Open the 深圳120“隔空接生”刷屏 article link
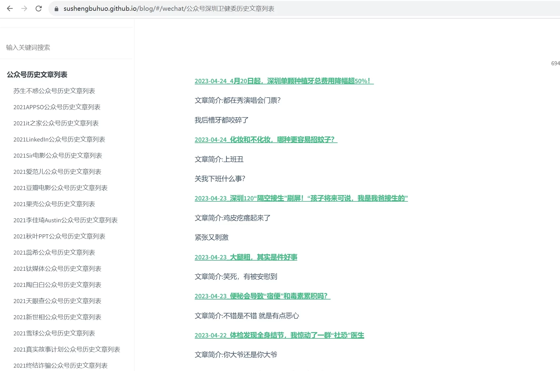This screenshot has width=560, height=371. click(x=301, y=198)
